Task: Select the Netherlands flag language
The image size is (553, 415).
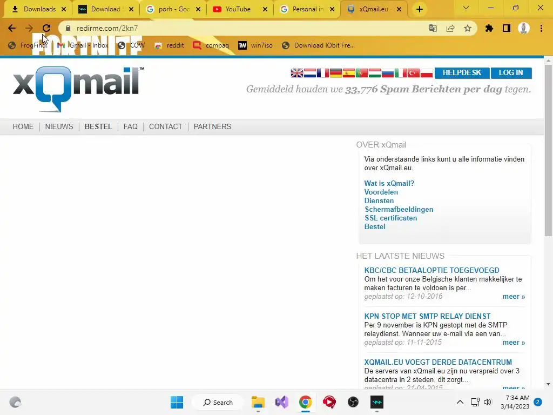Action: point(309,73)
